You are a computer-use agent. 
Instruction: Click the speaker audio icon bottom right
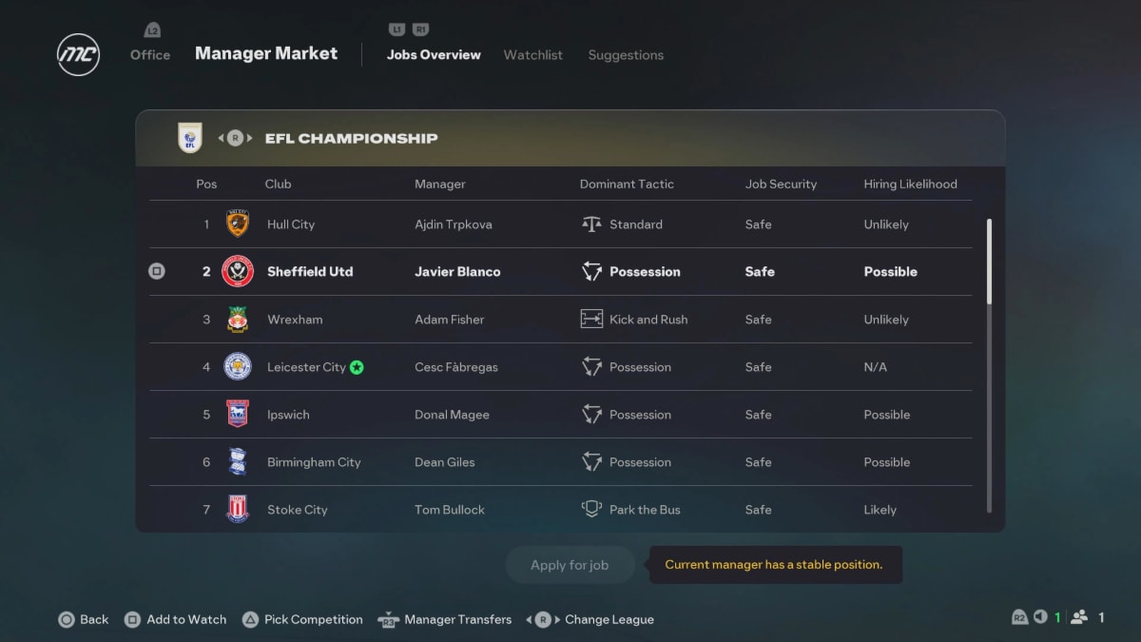click(x=1041, y=616)
